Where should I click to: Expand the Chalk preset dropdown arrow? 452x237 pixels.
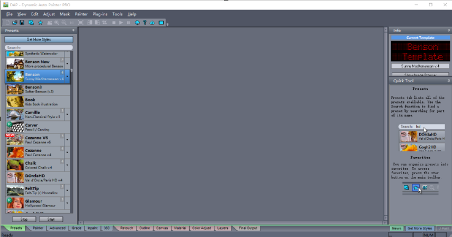[67, 165]
